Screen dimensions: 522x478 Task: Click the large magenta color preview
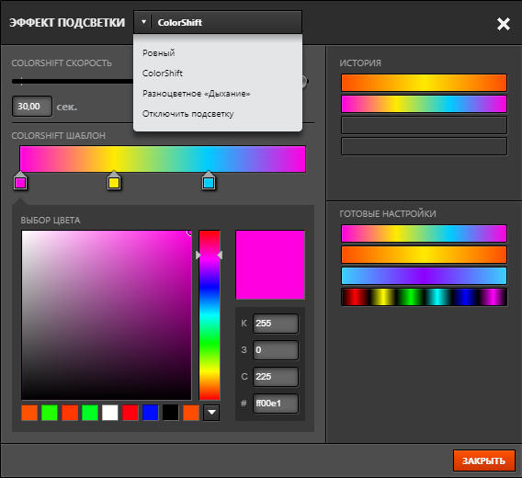(270, 265)
